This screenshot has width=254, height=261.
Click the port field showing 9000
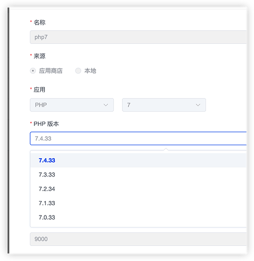(x=138, y=239)
